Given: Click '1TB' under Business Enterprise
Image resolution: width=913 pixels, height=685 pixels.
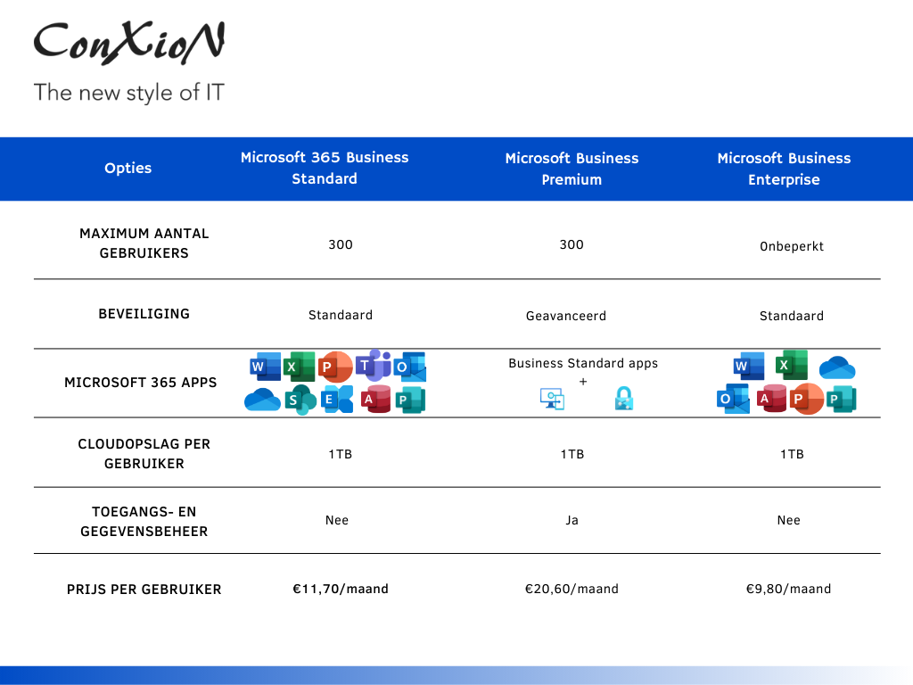Looking at the screenshot, I should click(792, 454).
